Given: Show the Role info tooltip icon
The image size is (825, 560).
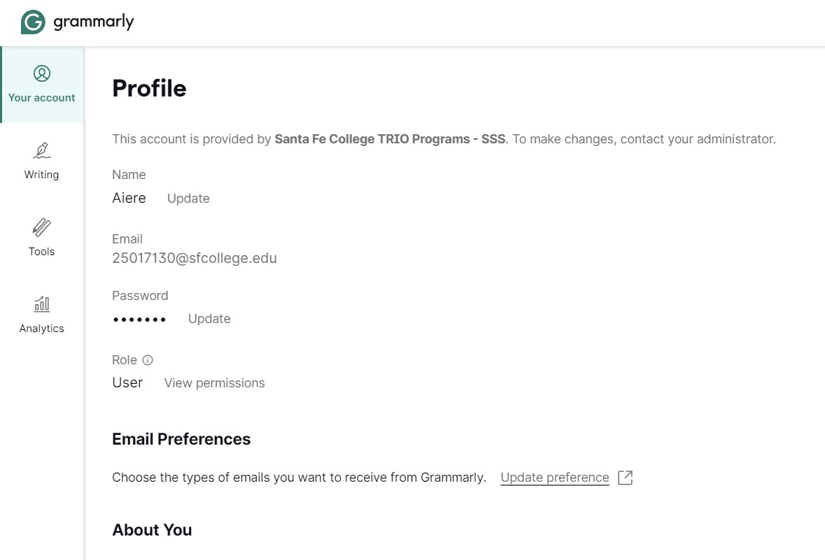Looking at the screenshot, I should click(x=148, y=360).
